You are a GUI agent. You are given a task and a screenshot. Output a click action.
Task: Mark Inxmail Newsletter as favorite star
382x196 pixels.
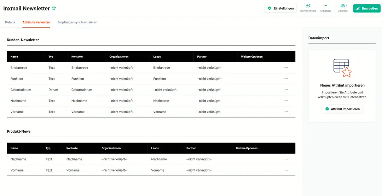coord(54,8)
